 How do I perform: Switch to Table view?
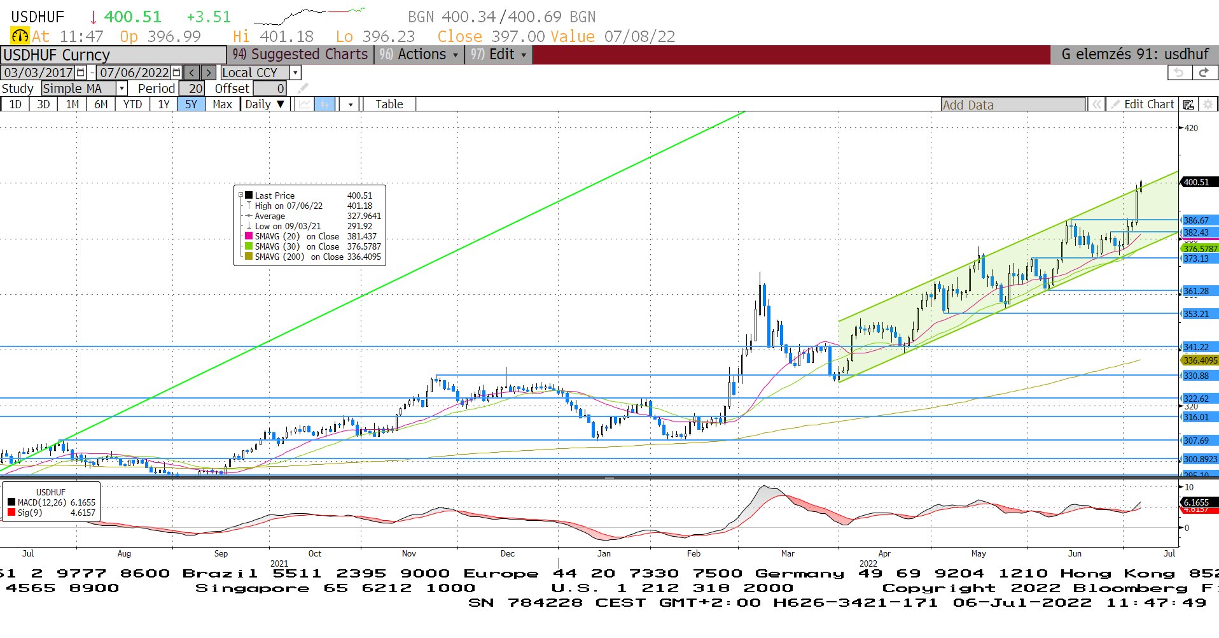[x=389, y=104]
